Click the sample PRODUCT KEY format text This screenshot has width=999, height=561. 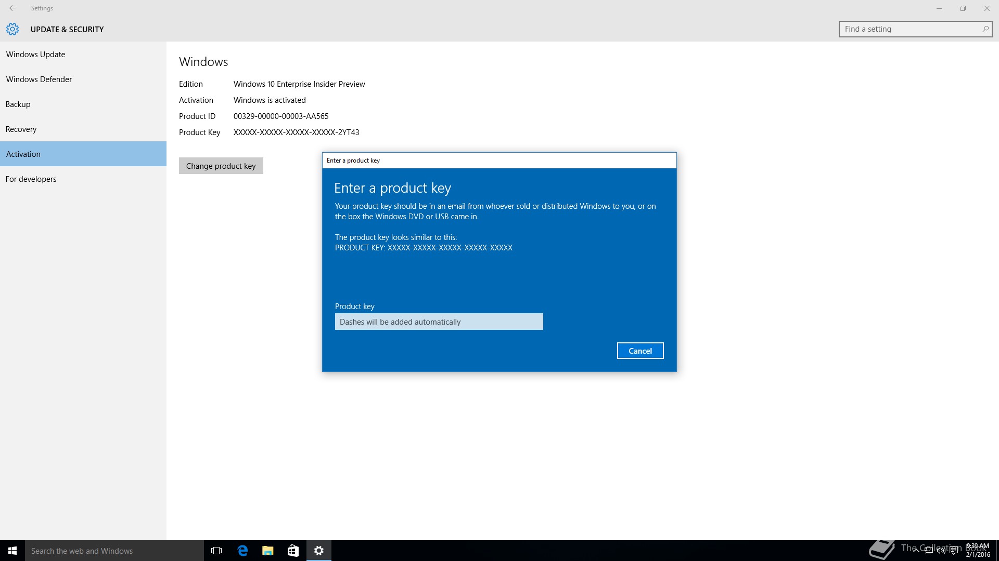(424, 248)
